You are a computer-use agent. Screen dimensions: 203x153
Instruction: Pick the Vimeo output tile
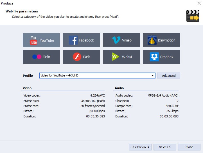pyautogui.click(x=121, y=40)
